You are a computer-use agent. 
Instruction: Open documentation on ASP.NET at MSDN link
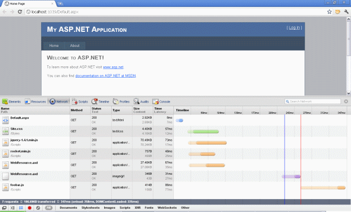pyautogui.click(x=105, y=76)
